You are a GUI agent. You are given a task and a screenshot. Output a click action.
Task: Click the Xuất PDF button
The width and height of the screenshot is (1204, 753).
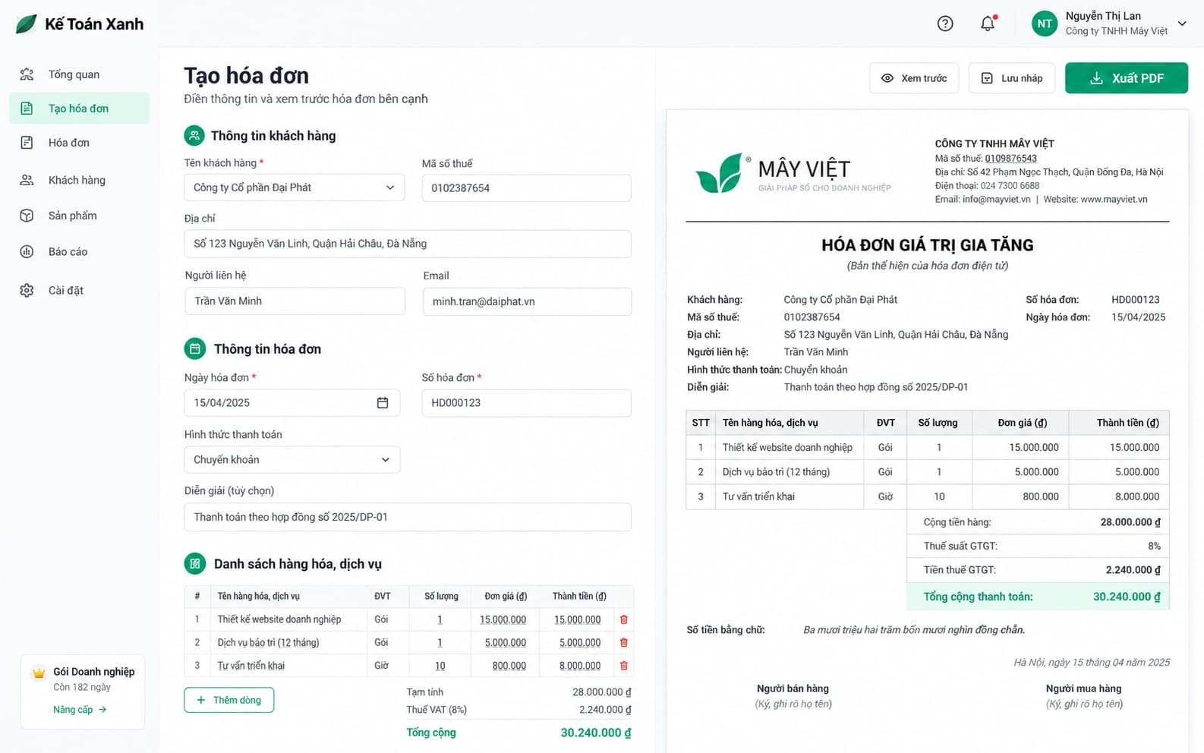(x=1127, y=78)
